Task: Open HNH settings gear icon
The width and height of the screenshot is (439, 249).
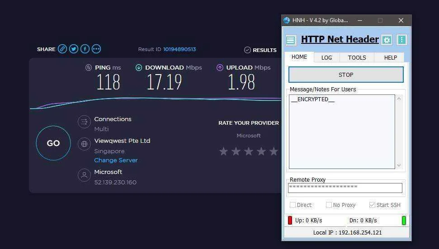Action: pyautogui.click(x=387, y=40)
